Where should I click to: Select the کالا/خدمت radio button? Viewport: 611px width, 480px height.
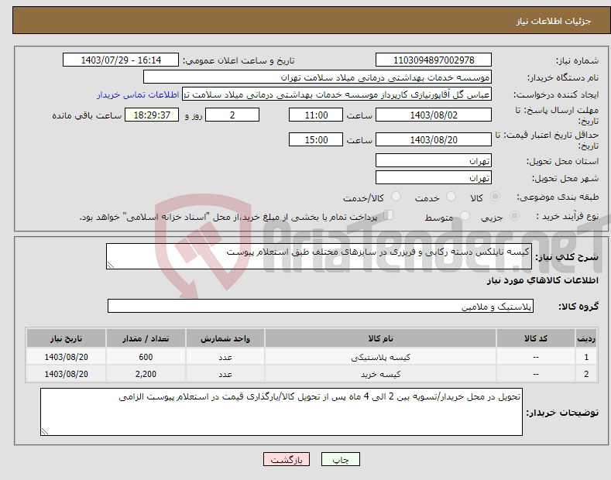tap(396, 197)
